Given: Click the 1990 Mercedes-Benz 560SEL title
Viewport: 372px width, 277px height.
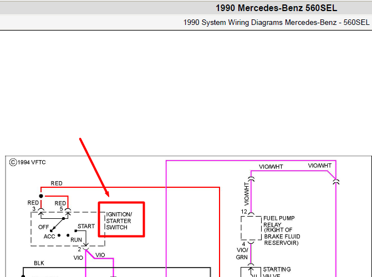Looking at the screenshot, I should (x=276, y=8).
